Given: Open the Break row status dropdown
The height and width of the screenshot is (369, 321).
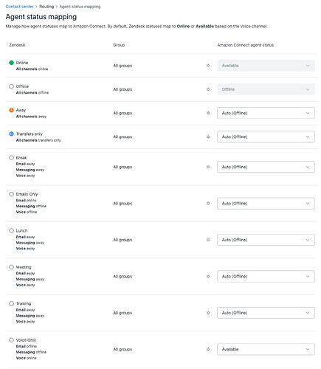Looking at the screenshot, I should 266,167.
